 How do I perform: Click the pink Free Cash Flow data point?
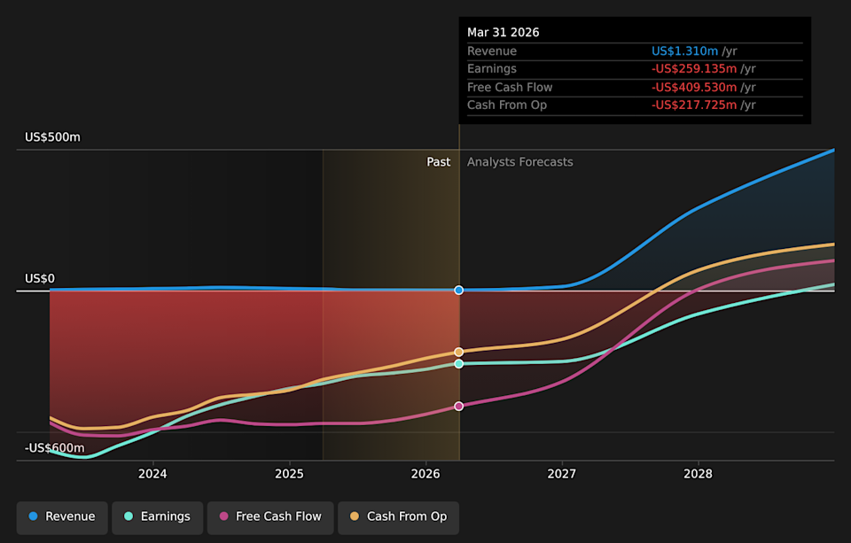458,407
